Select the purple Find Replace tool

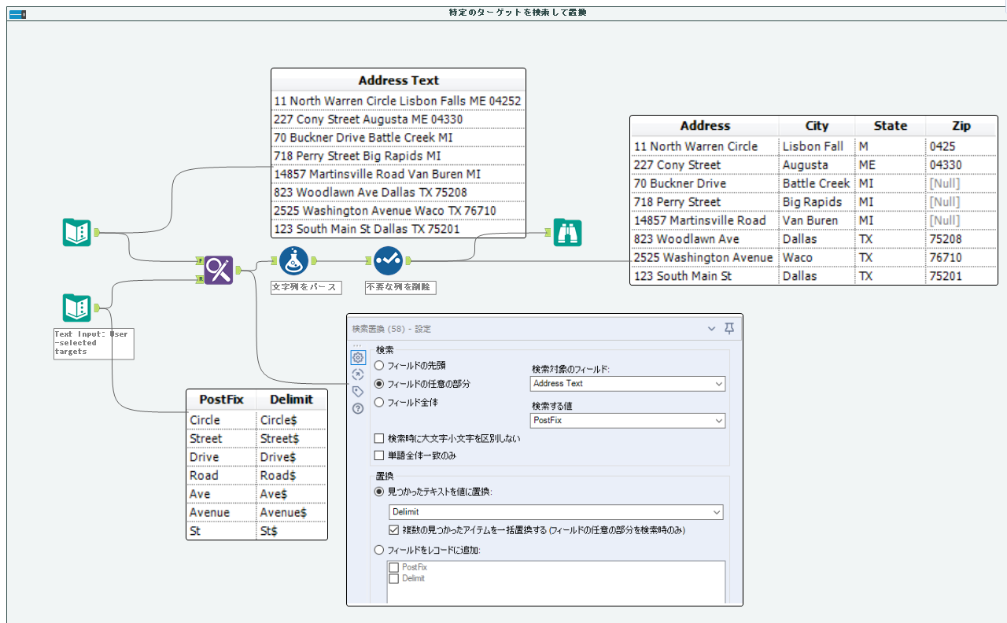[x=219, y=270]
